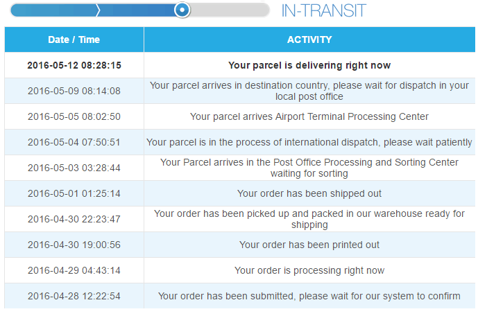Select the 2016-04-28 12:22:54 timestamp

click(x=74, y=296)
